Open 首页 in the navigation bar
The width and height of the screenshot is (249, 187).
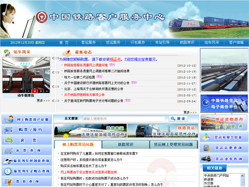tap(64, 42)
